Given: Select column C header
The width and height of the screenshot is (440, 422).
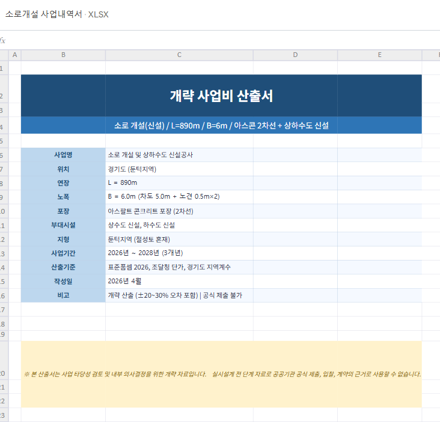Looking at the screenshot, I should click(179, 55).
